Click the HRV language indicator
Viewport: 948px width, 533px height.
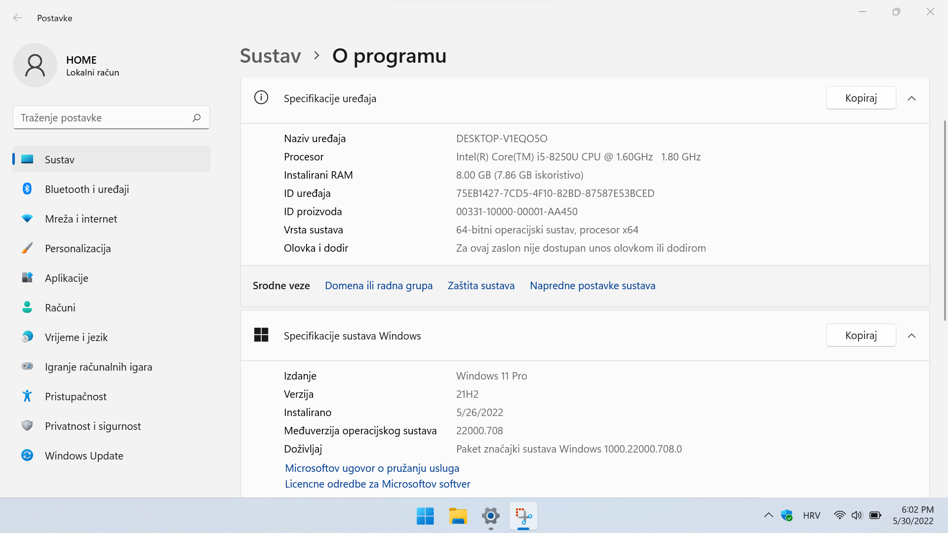(811, 515)
